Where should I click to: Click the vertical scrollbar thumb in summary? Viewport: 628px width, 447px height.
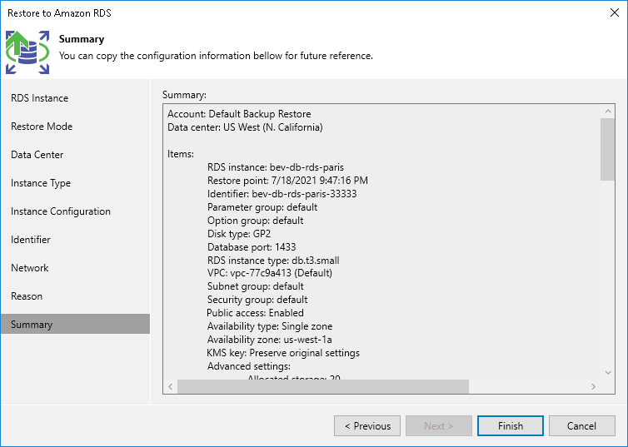click(608, 148)
